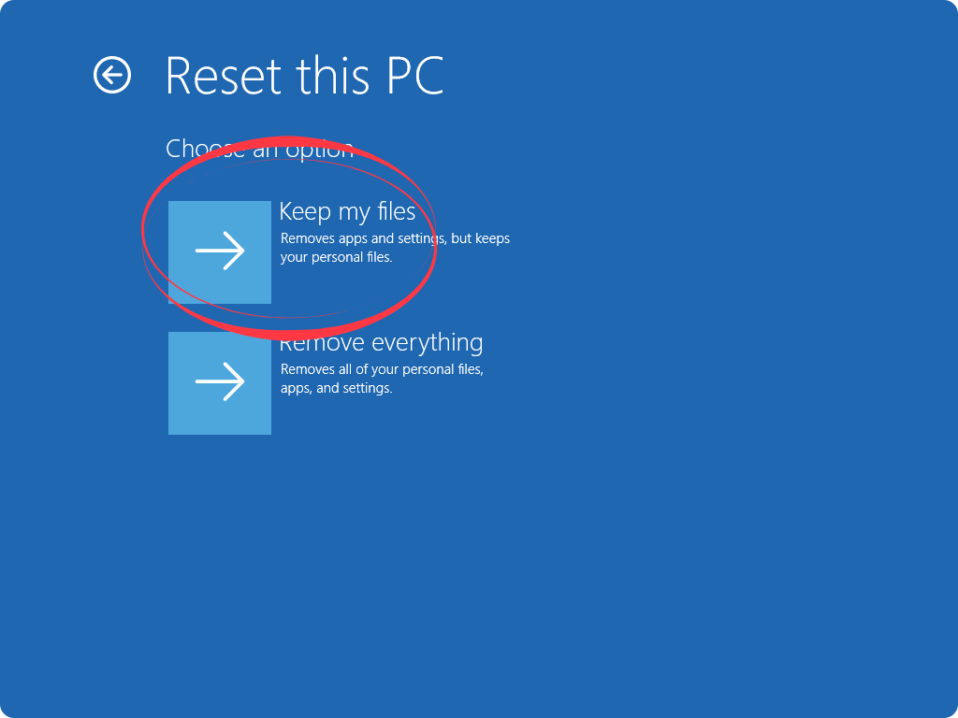Image resolution: width=958 pixels, height=718 pixels.
Task: Click 'Removes apps and settings, but keeps' description
Action: 395,238
